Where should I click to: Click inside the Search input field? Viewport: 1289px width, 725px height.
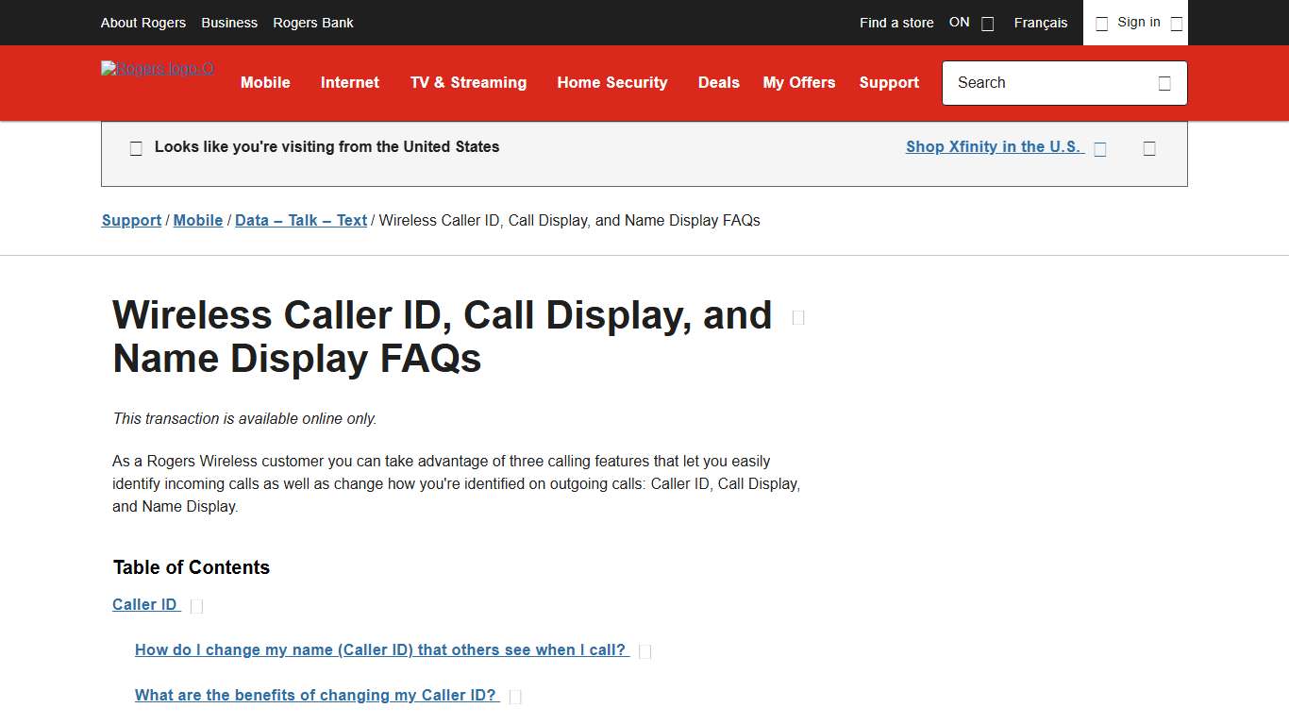(1038, 83)
